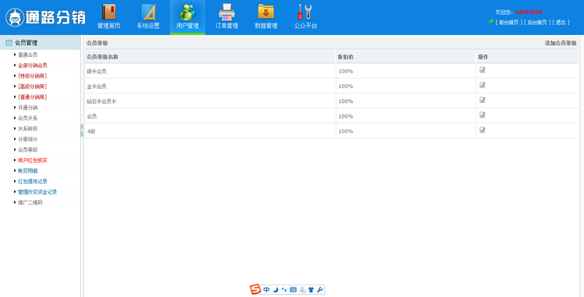The image size is (584, 297).
Task: Open 订单管理 printer icon
Action: (227, 12)
